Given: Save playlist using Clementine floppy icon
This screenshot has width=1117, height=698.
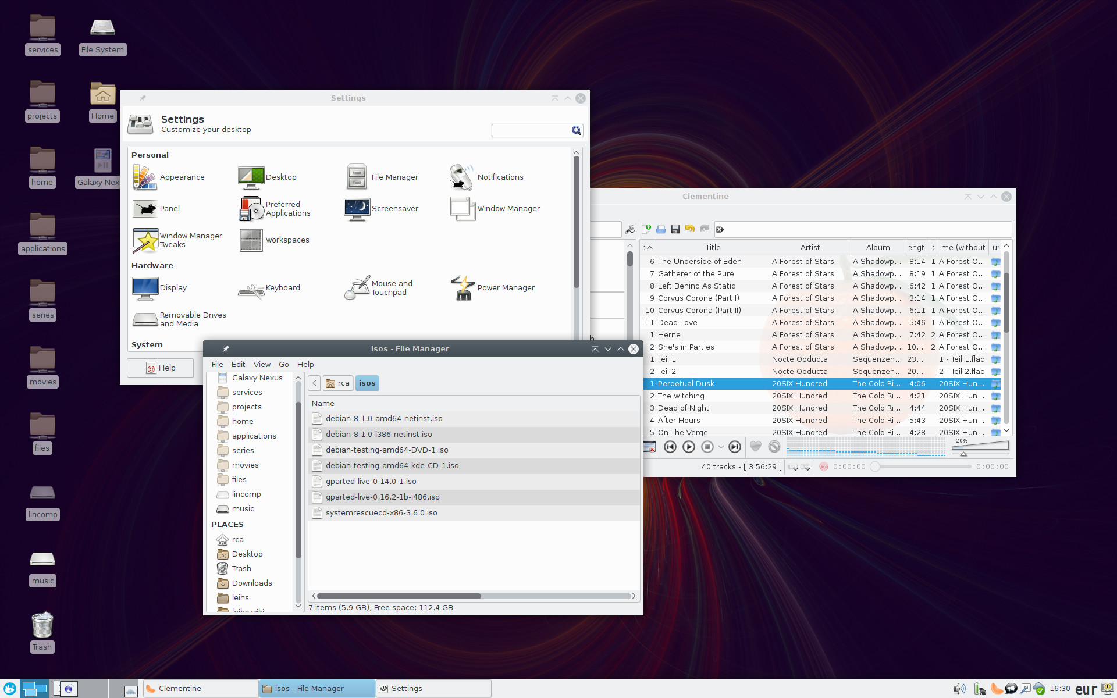Looking at the screenshot, I should pos(675,229).
